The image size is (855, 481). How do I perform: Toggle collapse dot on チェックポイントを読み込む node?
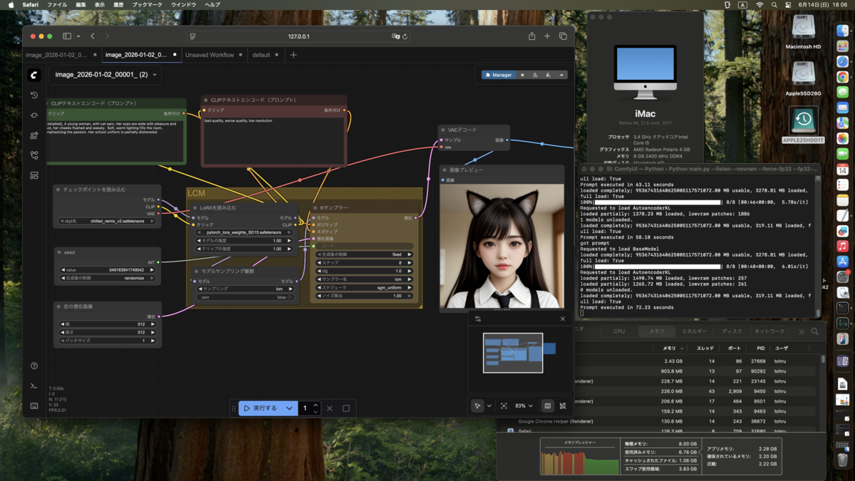59,190
